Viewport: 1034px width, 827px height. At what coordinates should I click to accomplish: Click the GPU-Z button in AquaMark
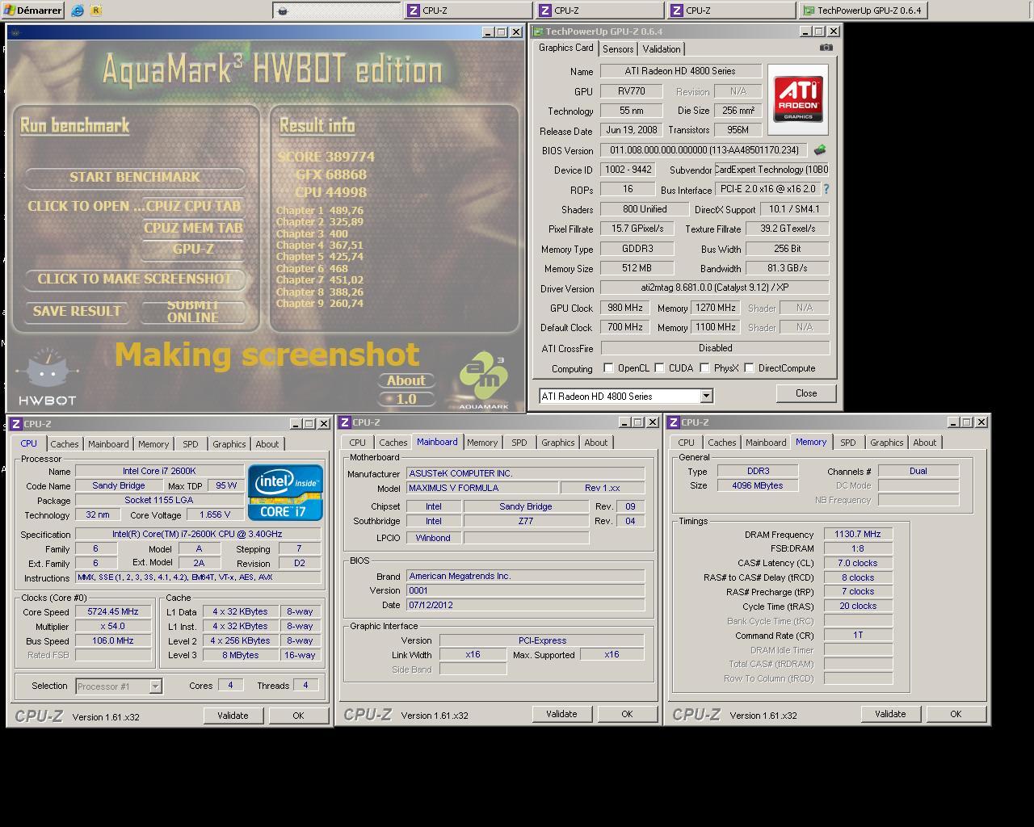coord(193,249)
